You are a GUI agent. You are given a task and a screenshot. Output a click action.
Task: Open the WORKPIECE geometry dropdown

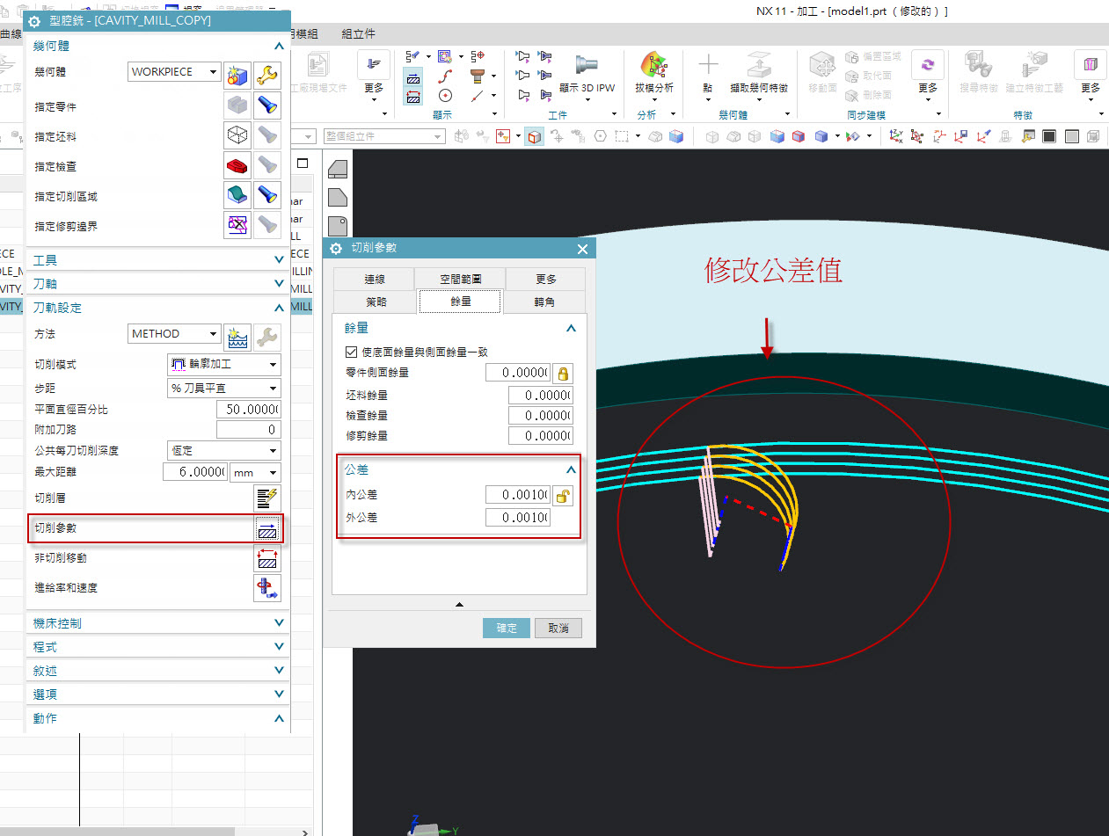tap(174, 72)
